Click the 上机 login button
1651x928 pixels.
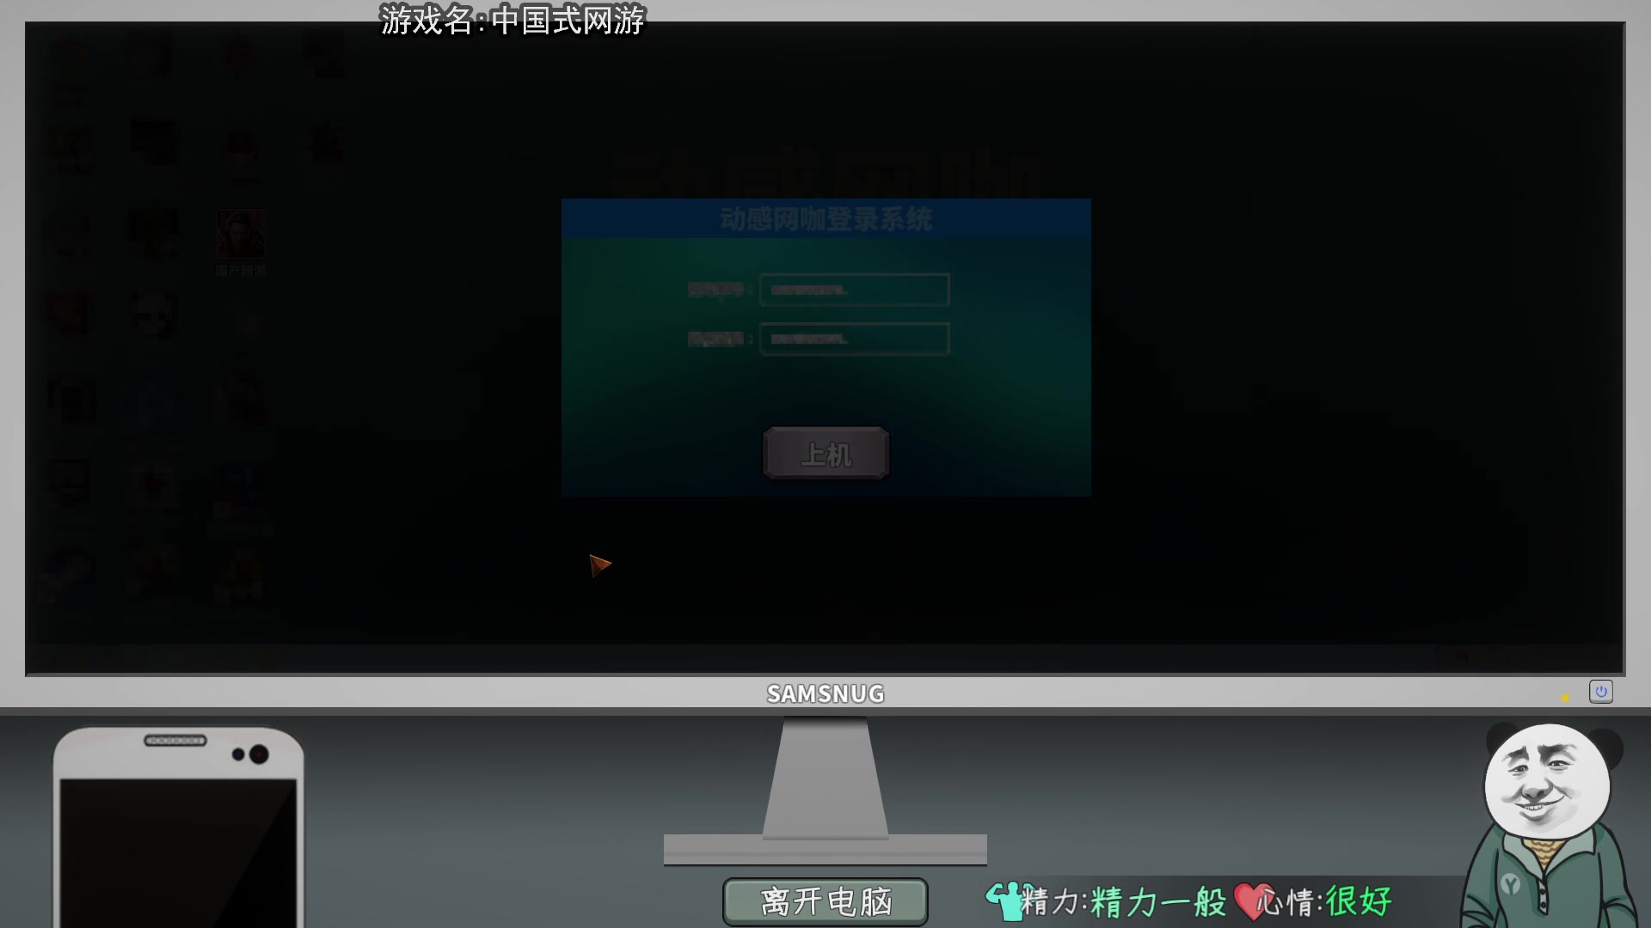tap(825, 452)
